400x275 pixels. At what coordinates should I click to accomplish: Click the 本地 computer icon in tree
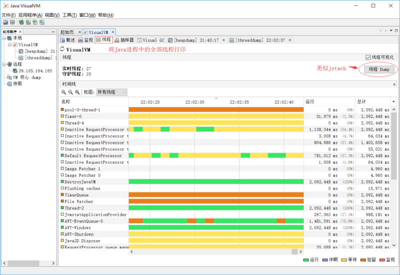coord(9,38)
